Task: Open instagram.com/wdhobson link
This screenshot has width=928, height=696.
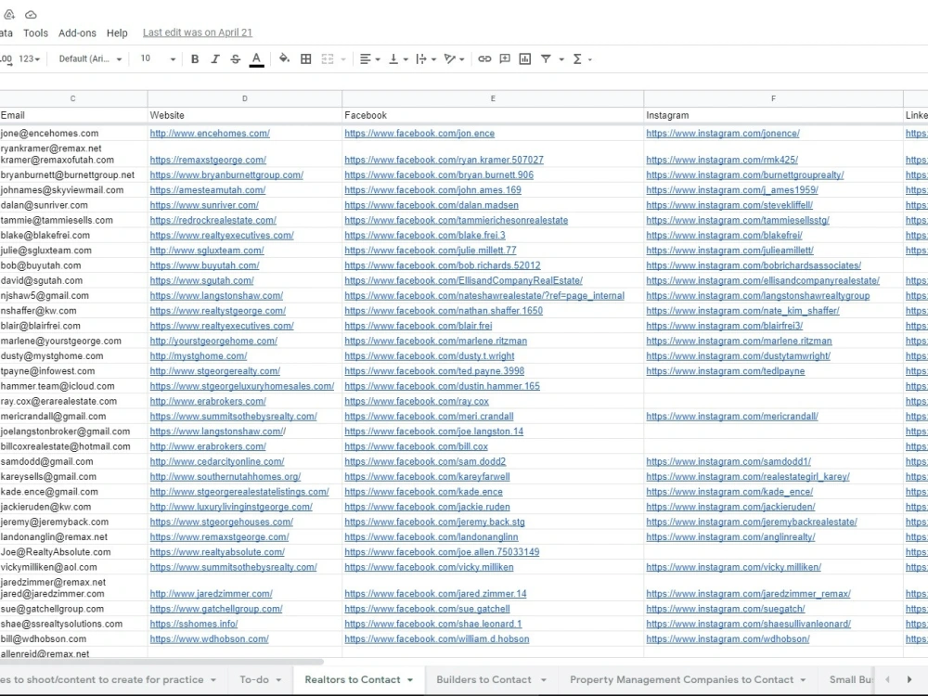Action: (728, 639)
